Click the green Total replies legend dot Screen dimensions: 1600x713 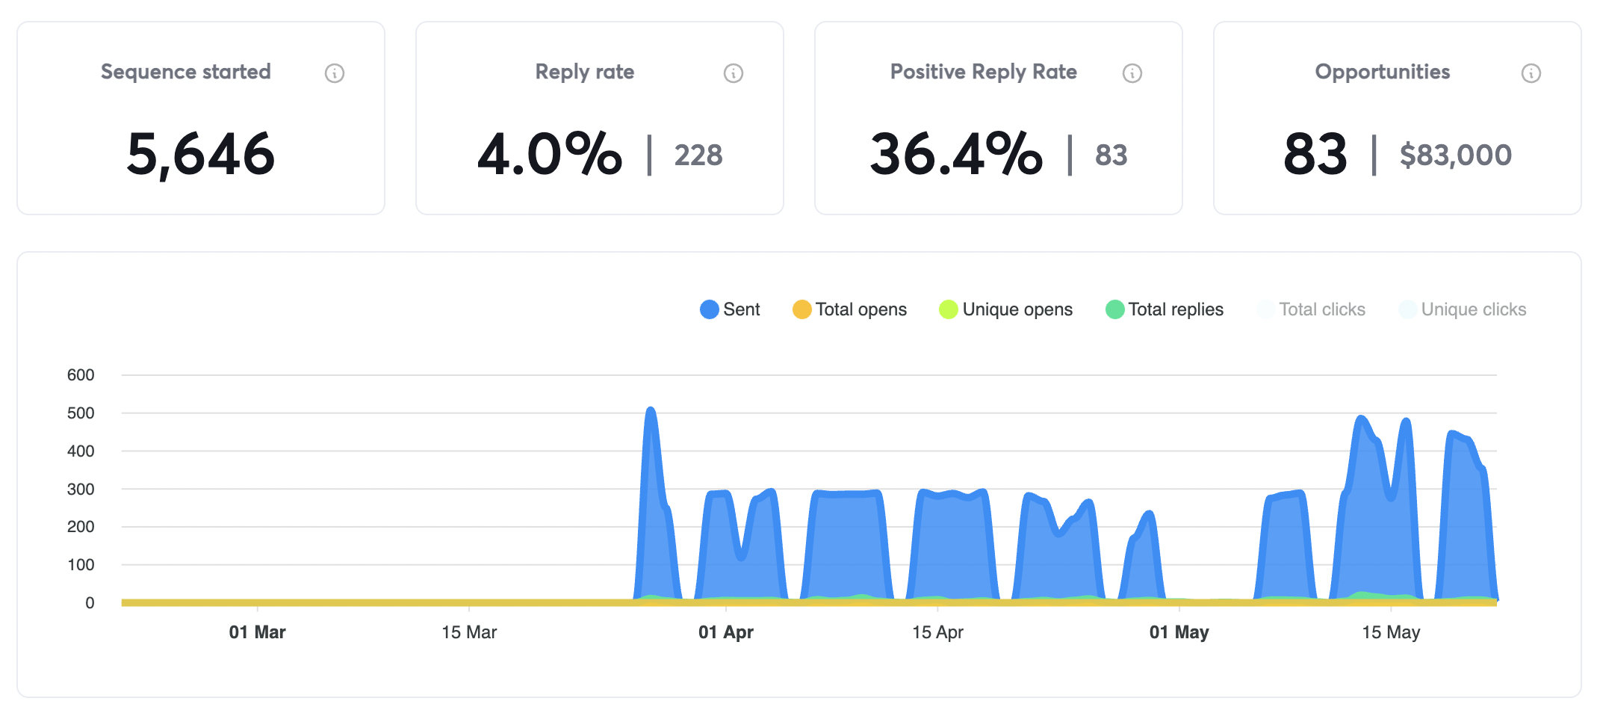1114,309
